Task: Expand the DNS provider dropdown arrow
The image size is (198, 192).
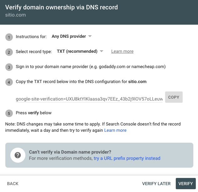Action: (90, 36)
